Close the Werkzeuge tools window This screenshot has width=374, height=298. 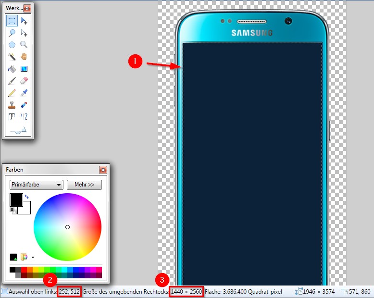tap(27, 8)
